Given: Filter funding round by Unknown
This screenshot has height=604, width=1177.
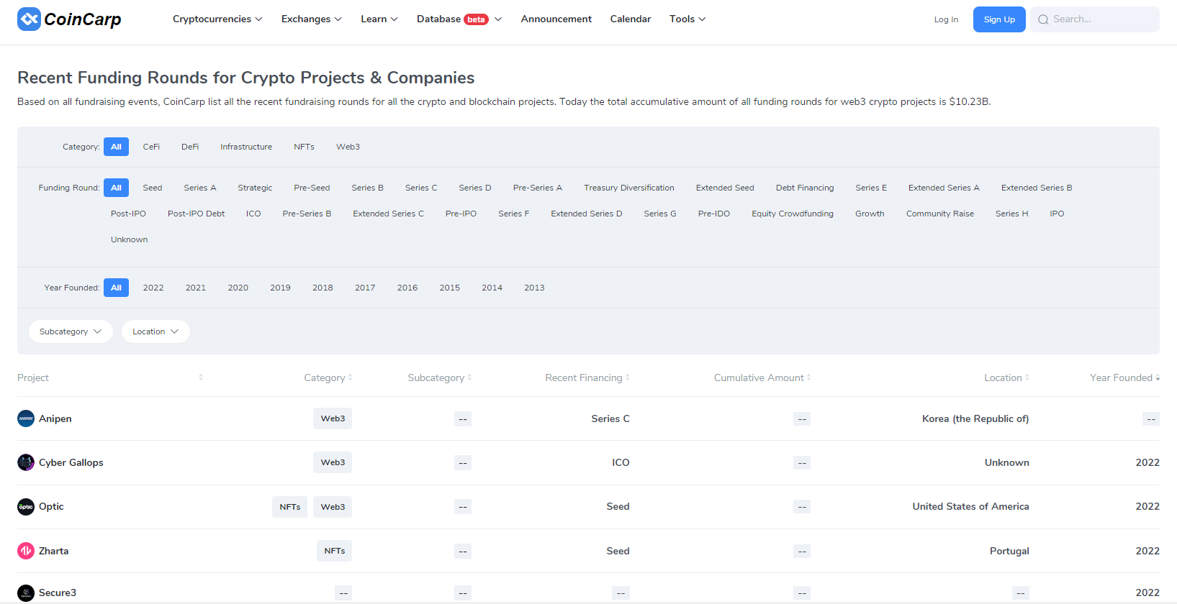Looking at the screenshot, I should (x=129, y=239).
